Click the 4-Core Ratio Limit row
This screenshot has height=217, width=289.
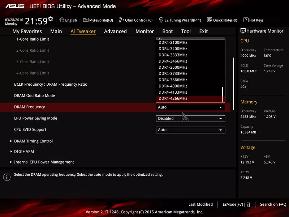tap(33, 73)
